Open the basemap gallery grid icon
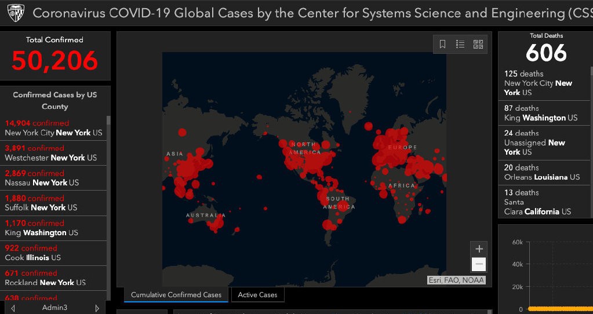This screenshot has width=593, height=314. (478, 44)
